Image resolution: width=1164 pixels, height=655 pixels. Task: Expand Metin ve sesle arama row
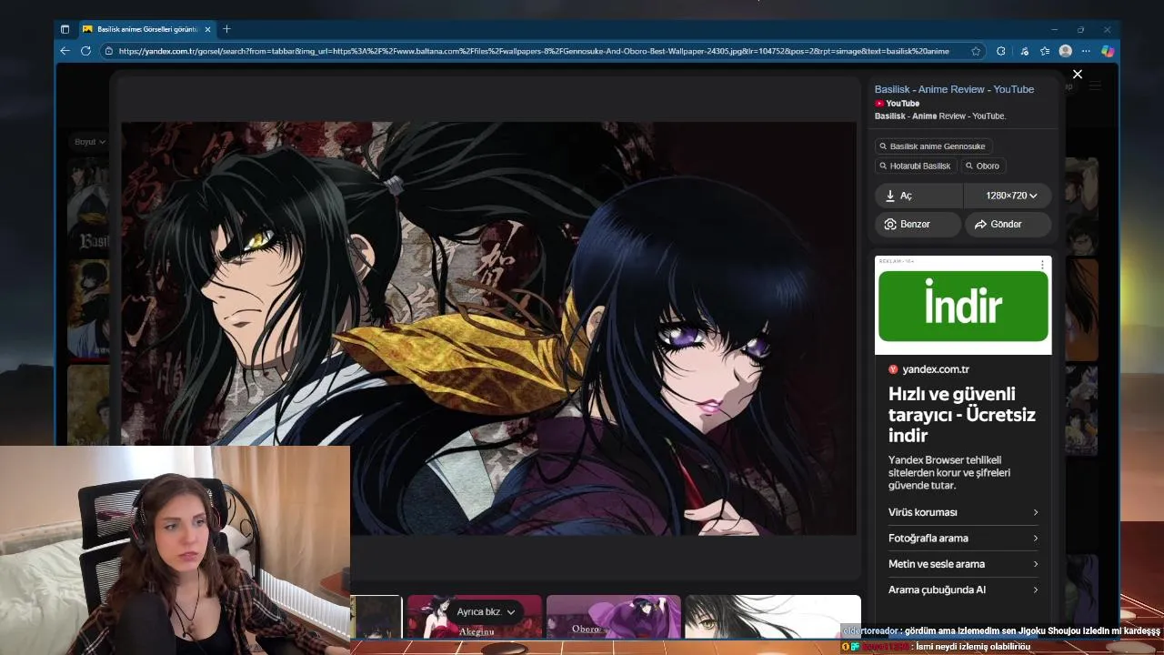click(x=963, y=564)
